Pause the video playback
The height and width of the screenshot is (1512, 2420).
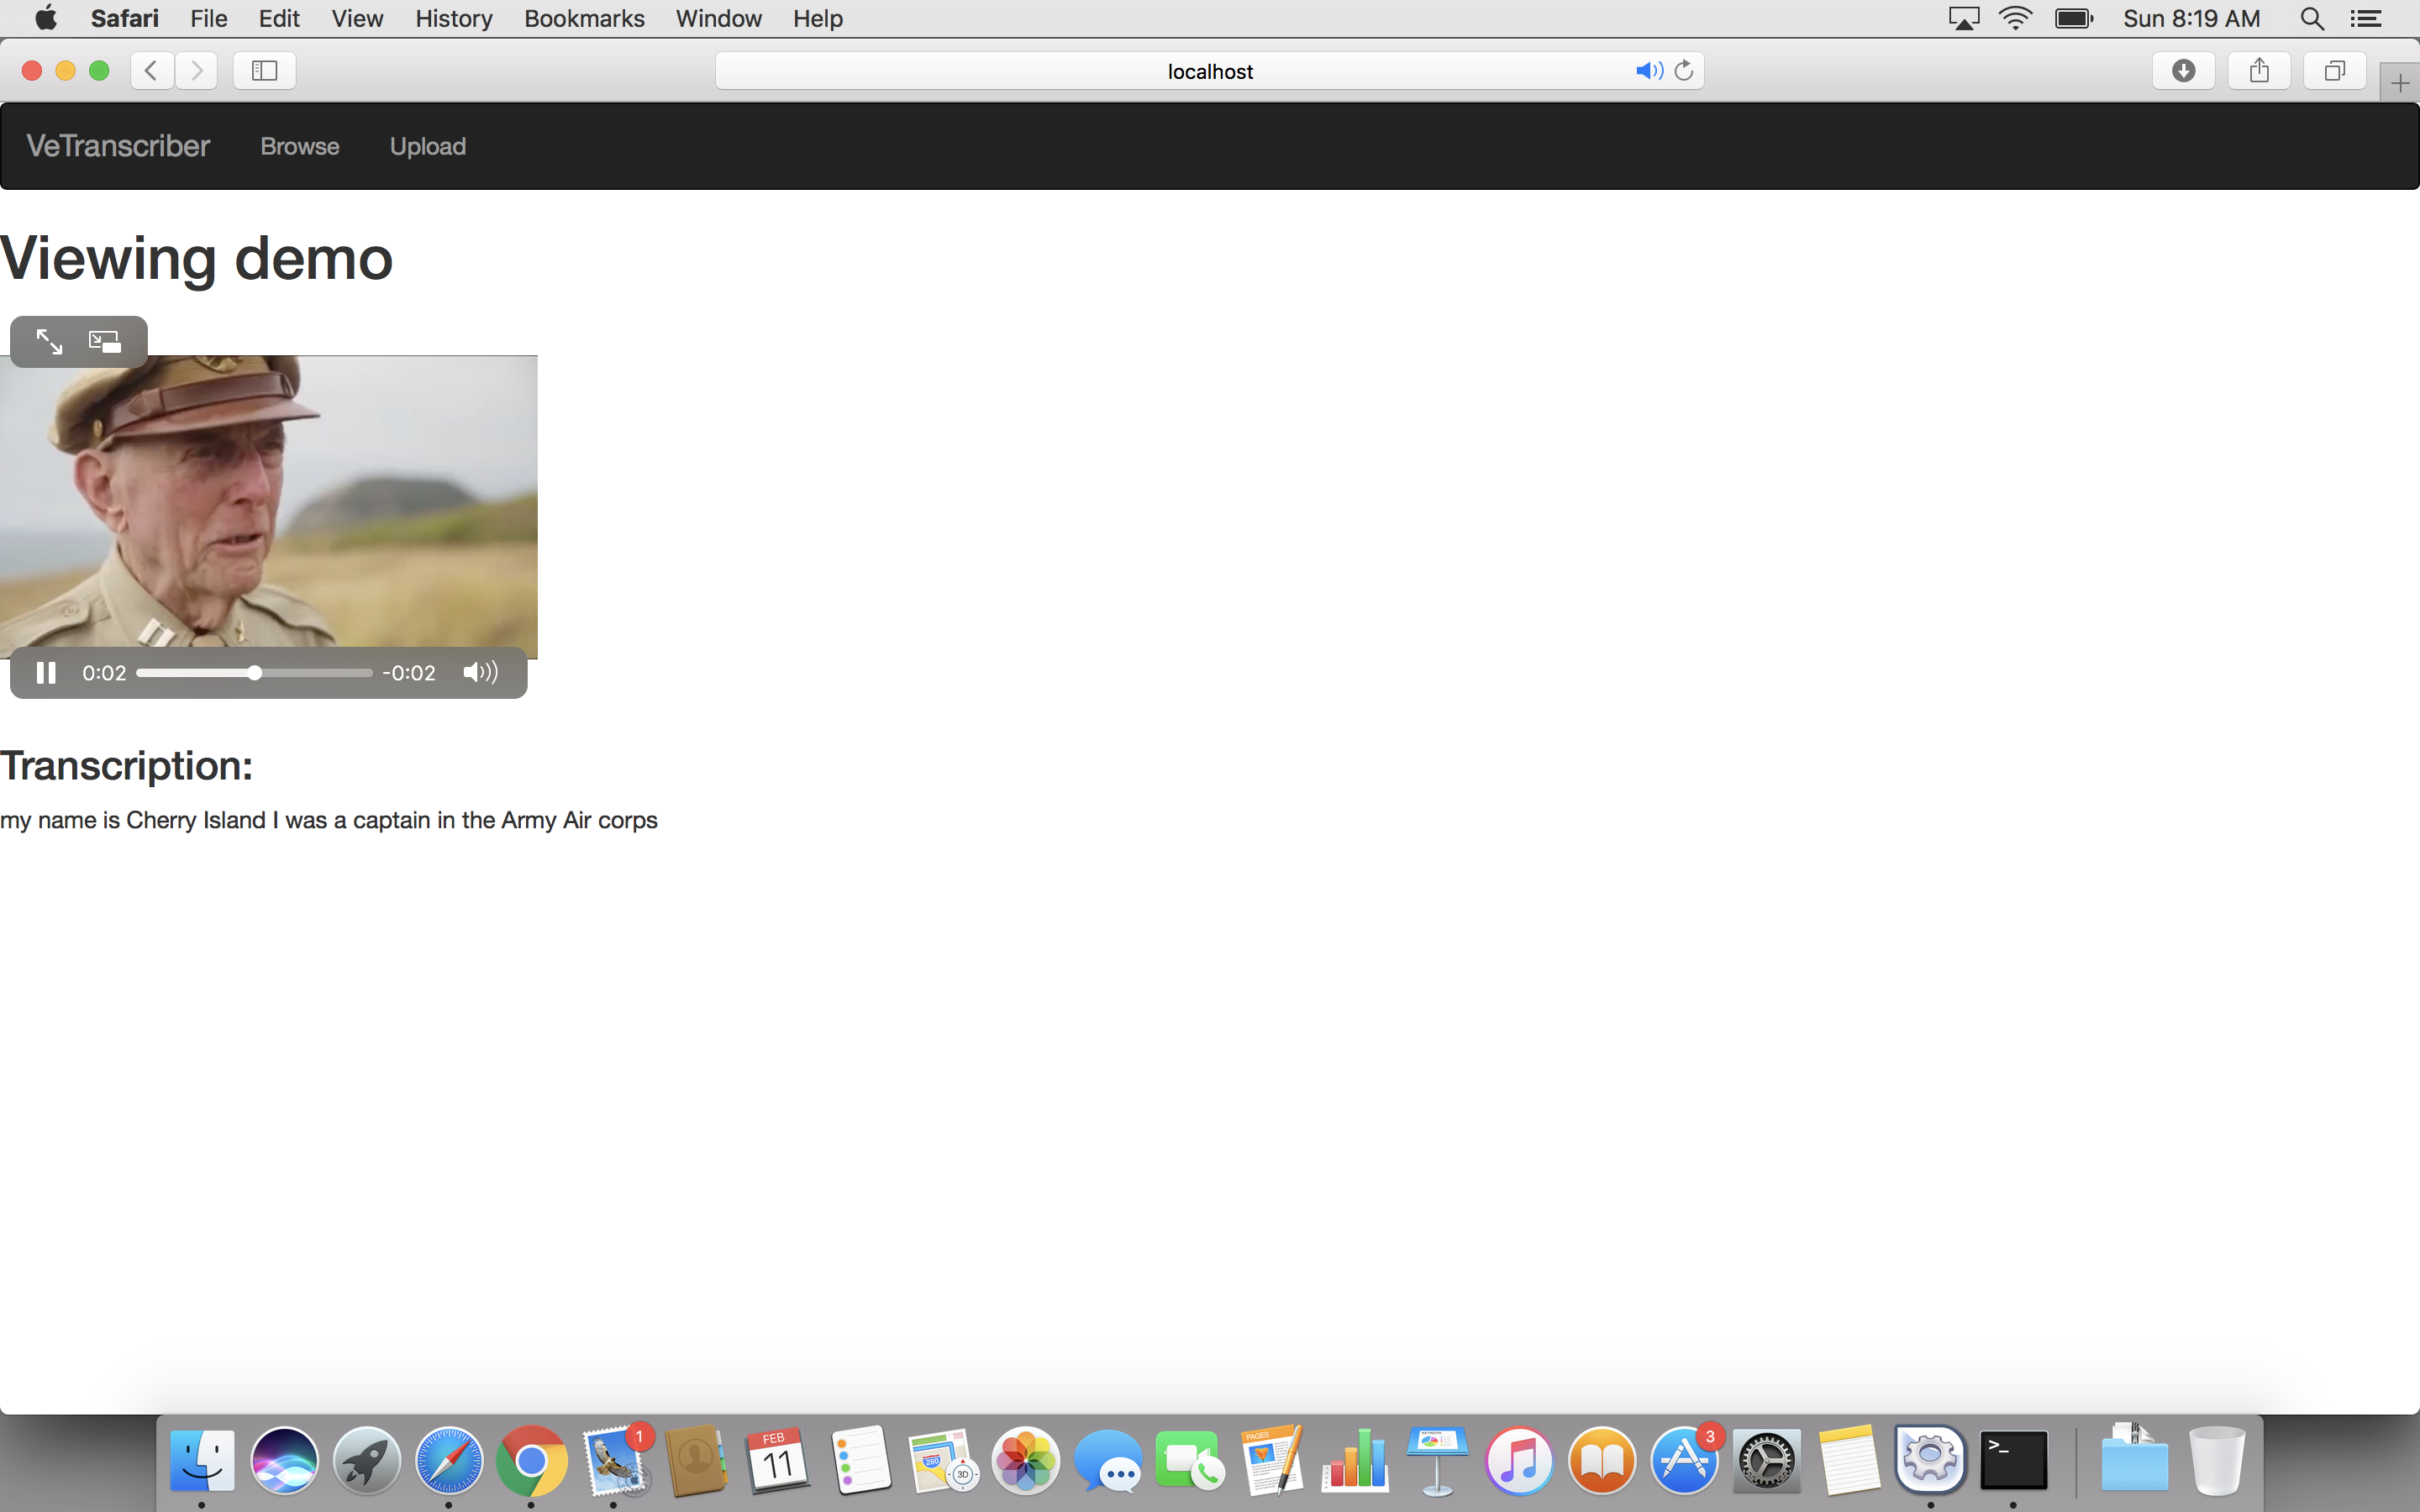(x=46, y=673)
